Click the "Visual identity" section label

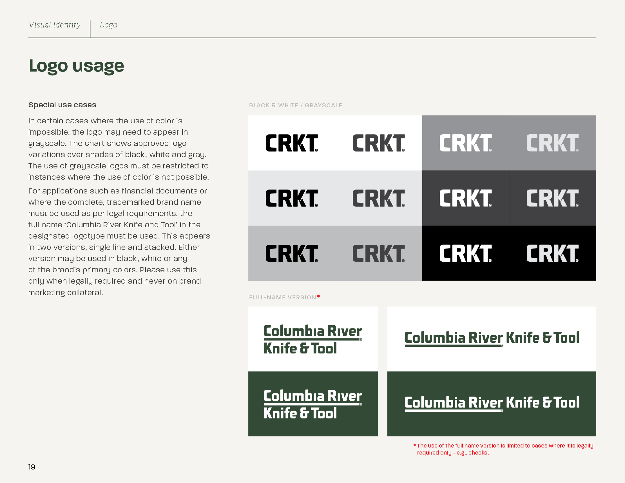[x=55, y=25]
